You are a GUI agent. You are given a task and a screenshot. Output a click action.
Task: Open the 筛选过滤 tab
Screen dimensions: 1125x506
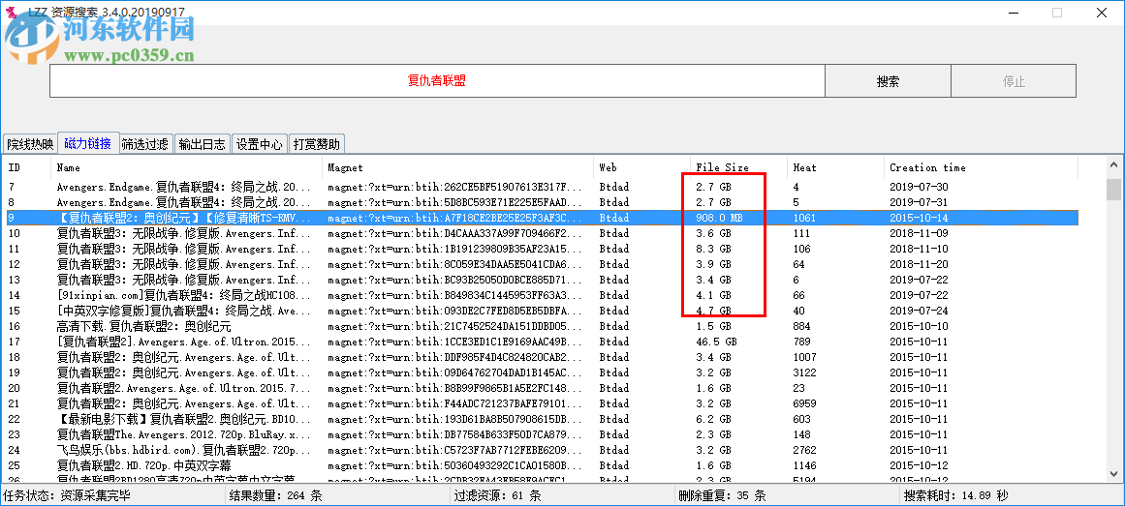145,144
